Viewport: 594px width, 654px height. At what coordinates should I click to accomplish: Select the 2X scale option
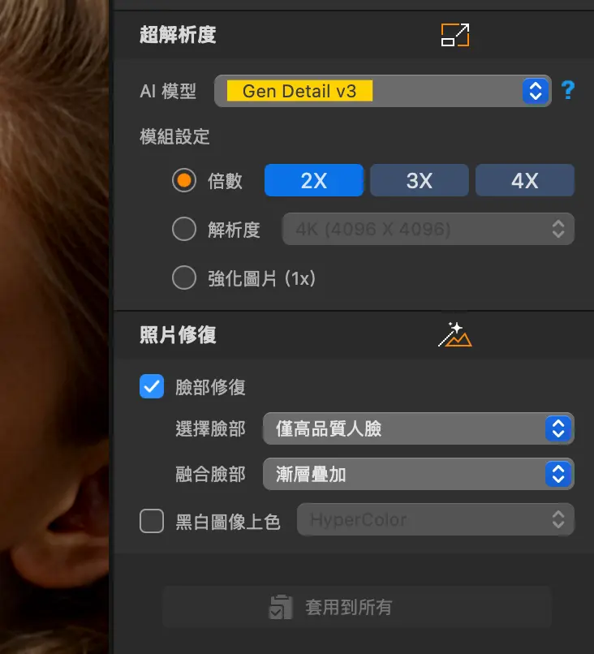pyautogui.click(x=313, y=181)
